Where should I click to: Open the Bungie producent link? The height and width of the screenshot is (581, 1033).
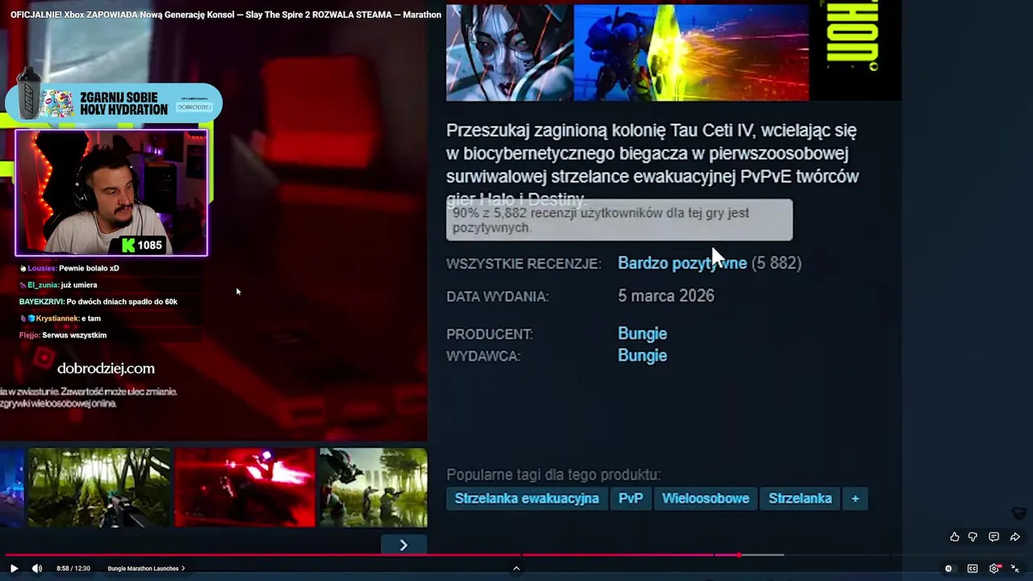pos(642,333)
